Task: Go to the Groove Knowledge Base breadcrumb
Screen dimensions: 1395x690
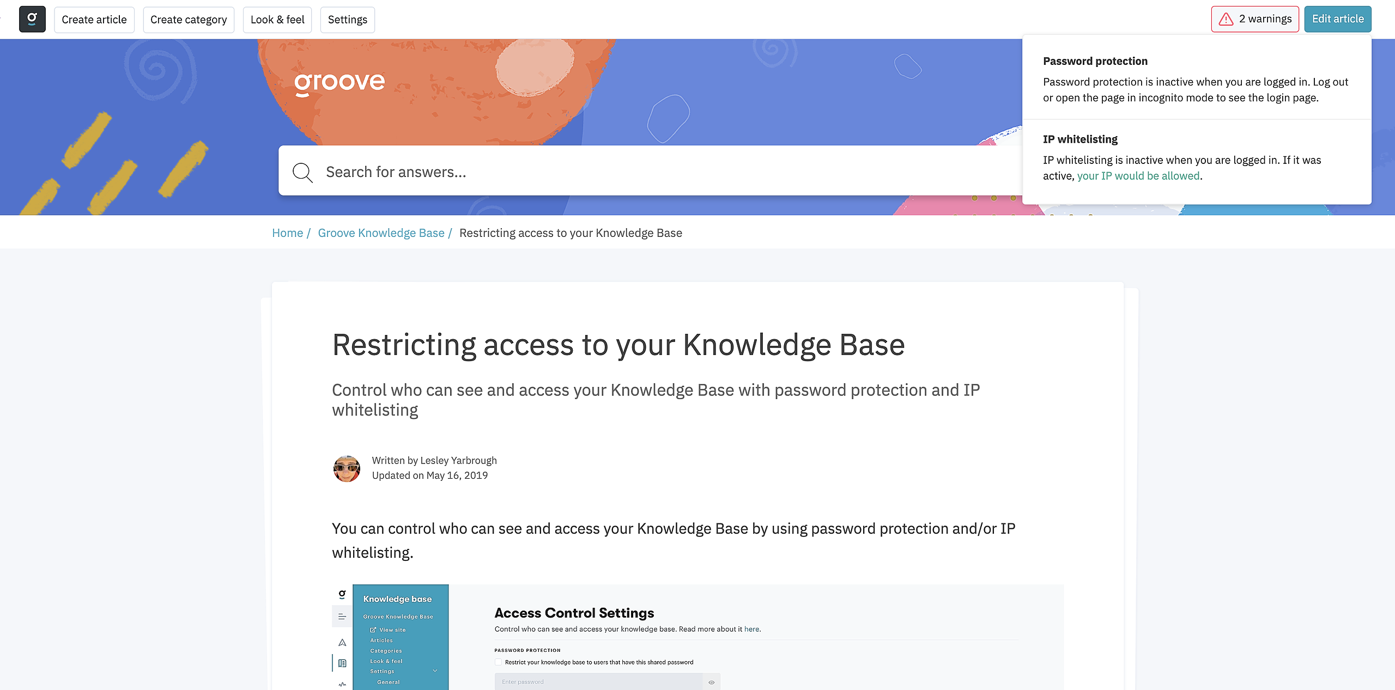Action: tap(381, 233)
